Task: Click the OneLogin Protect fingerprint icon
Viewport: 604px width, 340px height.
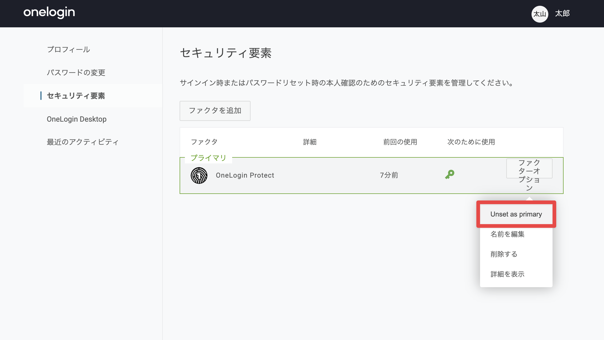Action: tap(199, 175)
